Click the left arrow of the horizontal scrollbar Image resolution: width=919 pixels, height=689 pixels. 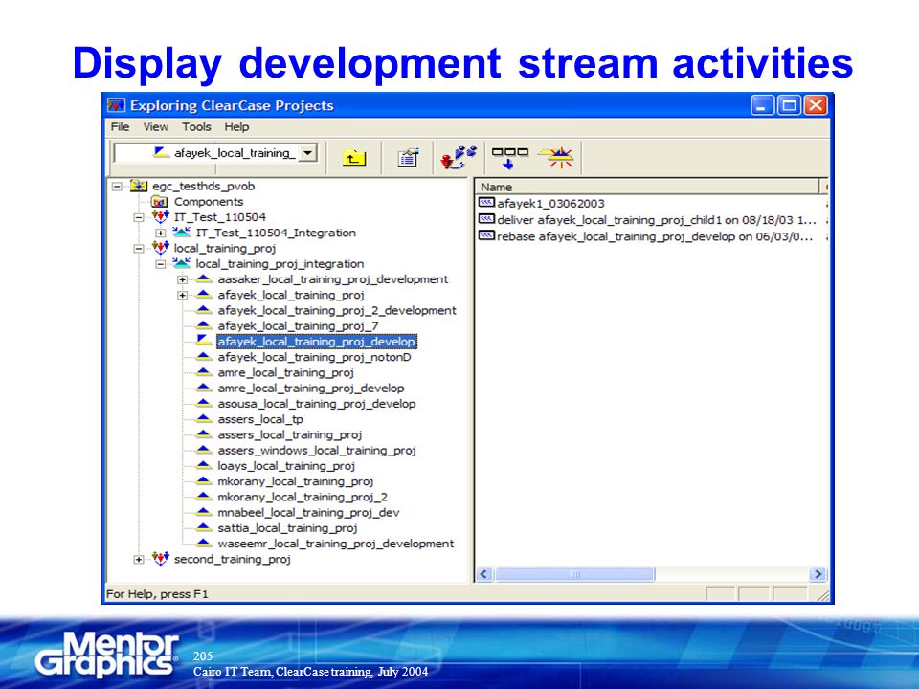483,574
